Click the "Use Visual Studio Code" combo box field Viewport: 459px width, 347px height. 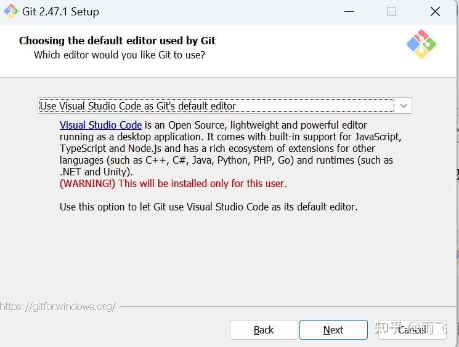tap(216, 106)
